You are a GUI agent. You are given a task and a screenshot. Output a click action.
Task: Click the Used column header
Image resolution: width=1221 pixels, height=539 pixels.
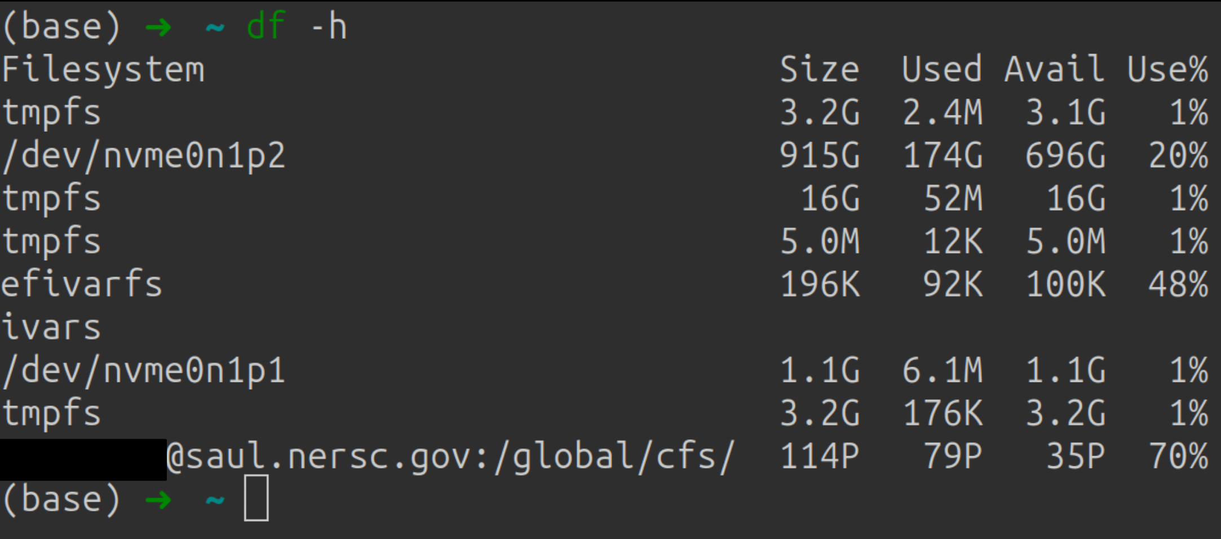(942, 70)
